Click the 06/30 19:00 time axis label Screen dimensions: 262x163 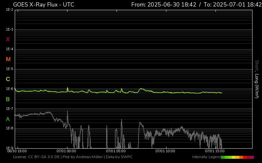pos(17,151)
